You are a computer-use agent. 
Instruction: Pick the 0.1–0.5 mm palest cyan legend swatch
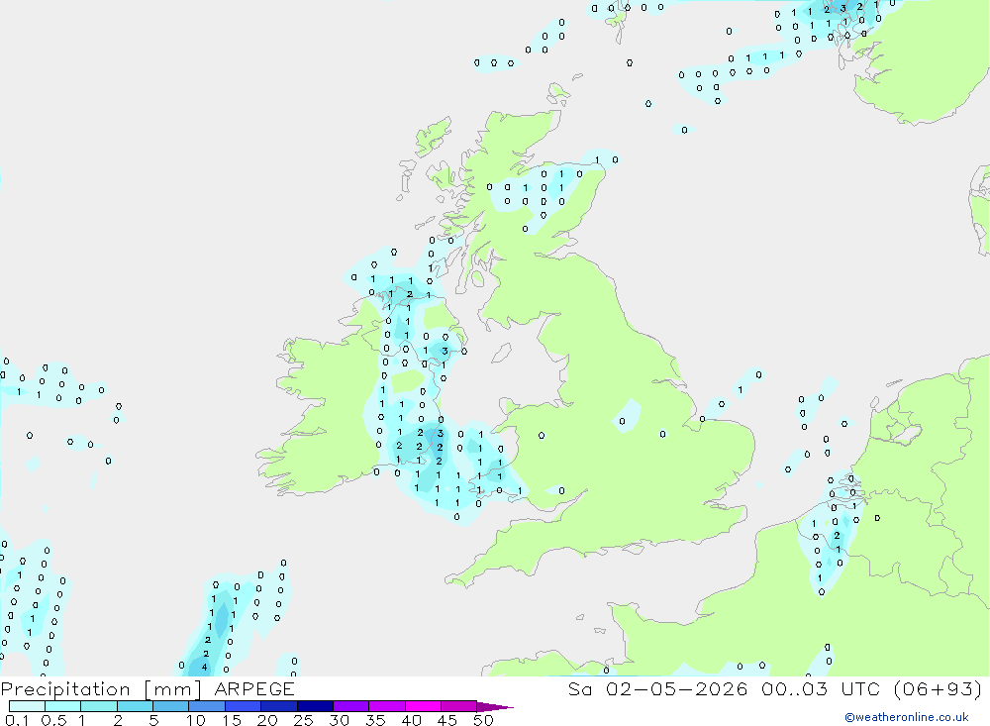[27, 706]
